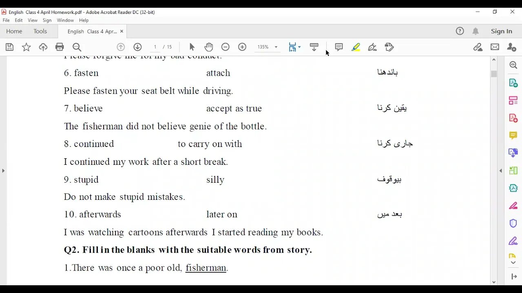Click the collapse tools pane bottom icon
The width and height of the screenshot is (522, 293).
pyautogui.click(x=513, y=277)
